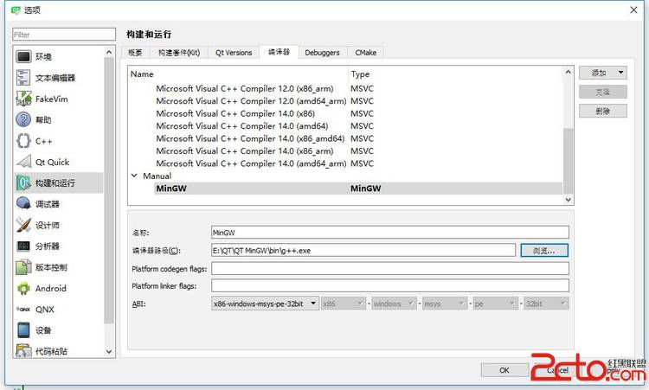Select Microsoft Visual C++ Compiler 12.0 (x86_arm)
649x390 pixels.
[x=245, y=88]
